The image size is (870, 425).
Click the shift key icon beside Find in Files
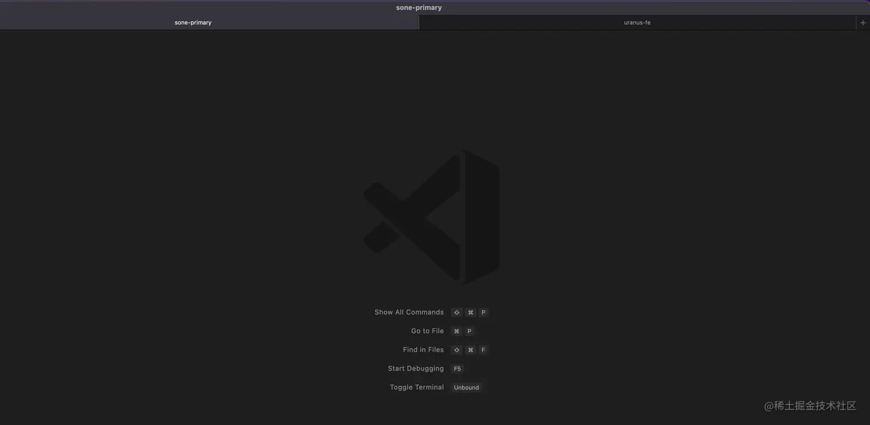(x=457, y=350)
